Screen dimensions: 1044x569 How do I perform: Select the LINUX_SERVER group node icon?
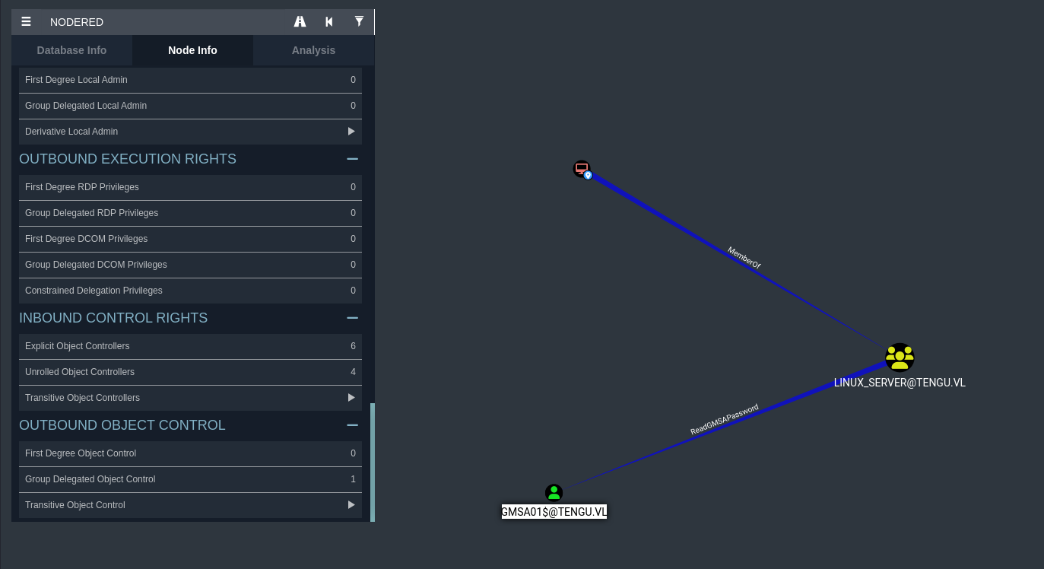(899, 357)
